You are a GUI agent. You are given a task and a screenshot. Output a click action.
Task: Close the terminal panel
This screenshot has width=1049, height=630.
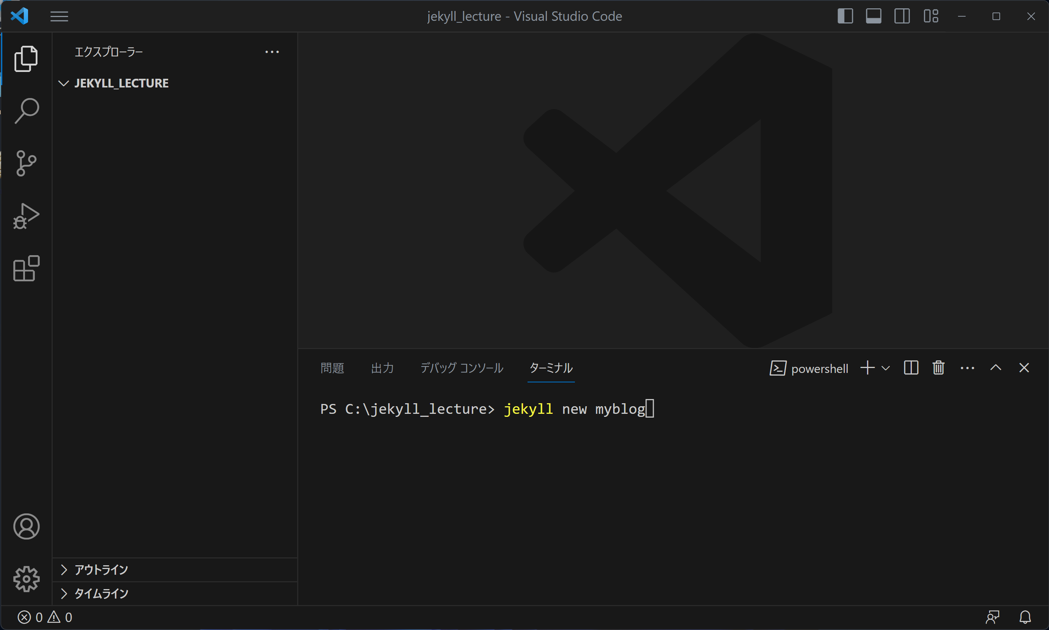pyautogui.click(x=1024, y=368)
